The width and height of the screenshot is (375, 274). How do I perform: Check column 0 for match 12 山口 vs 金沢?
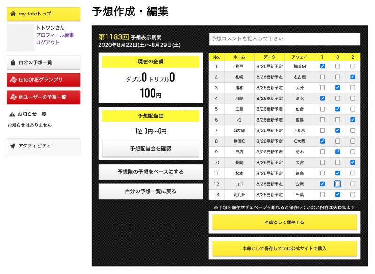(x=337, y=184)
